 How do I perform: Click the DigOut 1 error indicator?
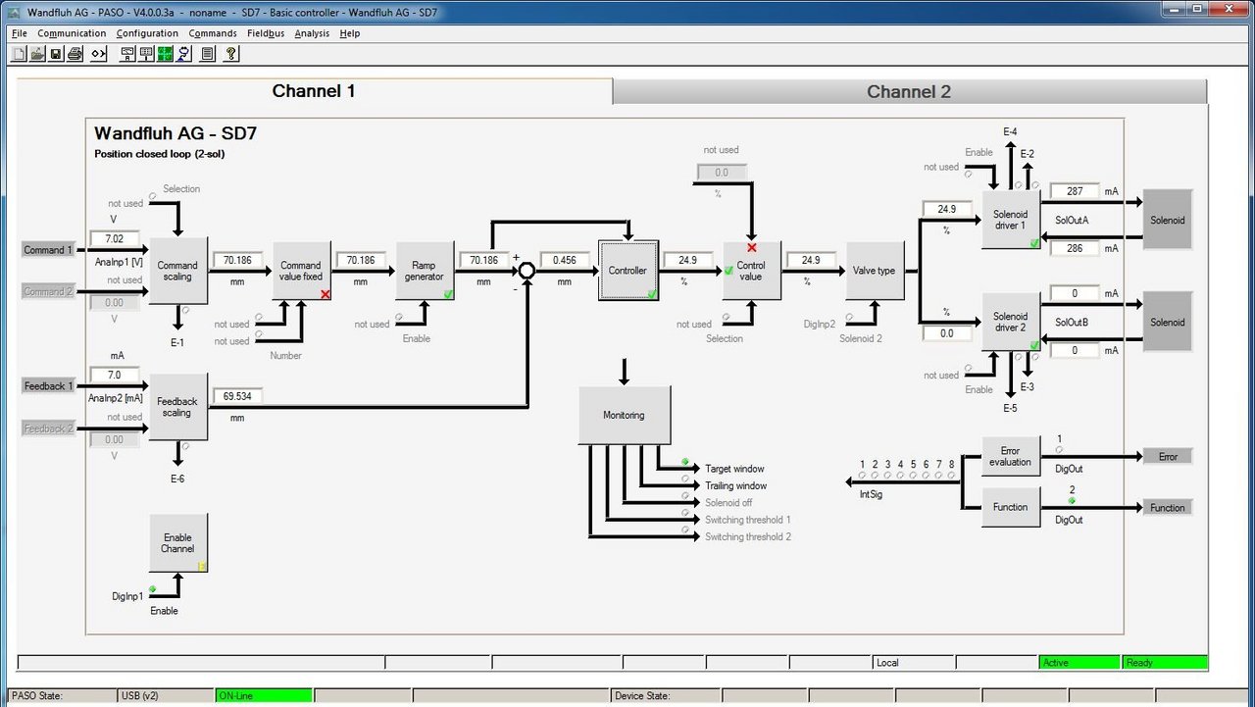(x=1059, y=450)
